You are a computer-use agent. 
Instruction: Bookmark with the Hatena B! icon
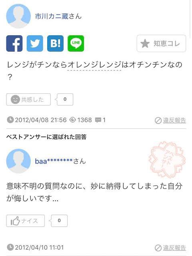56,43
